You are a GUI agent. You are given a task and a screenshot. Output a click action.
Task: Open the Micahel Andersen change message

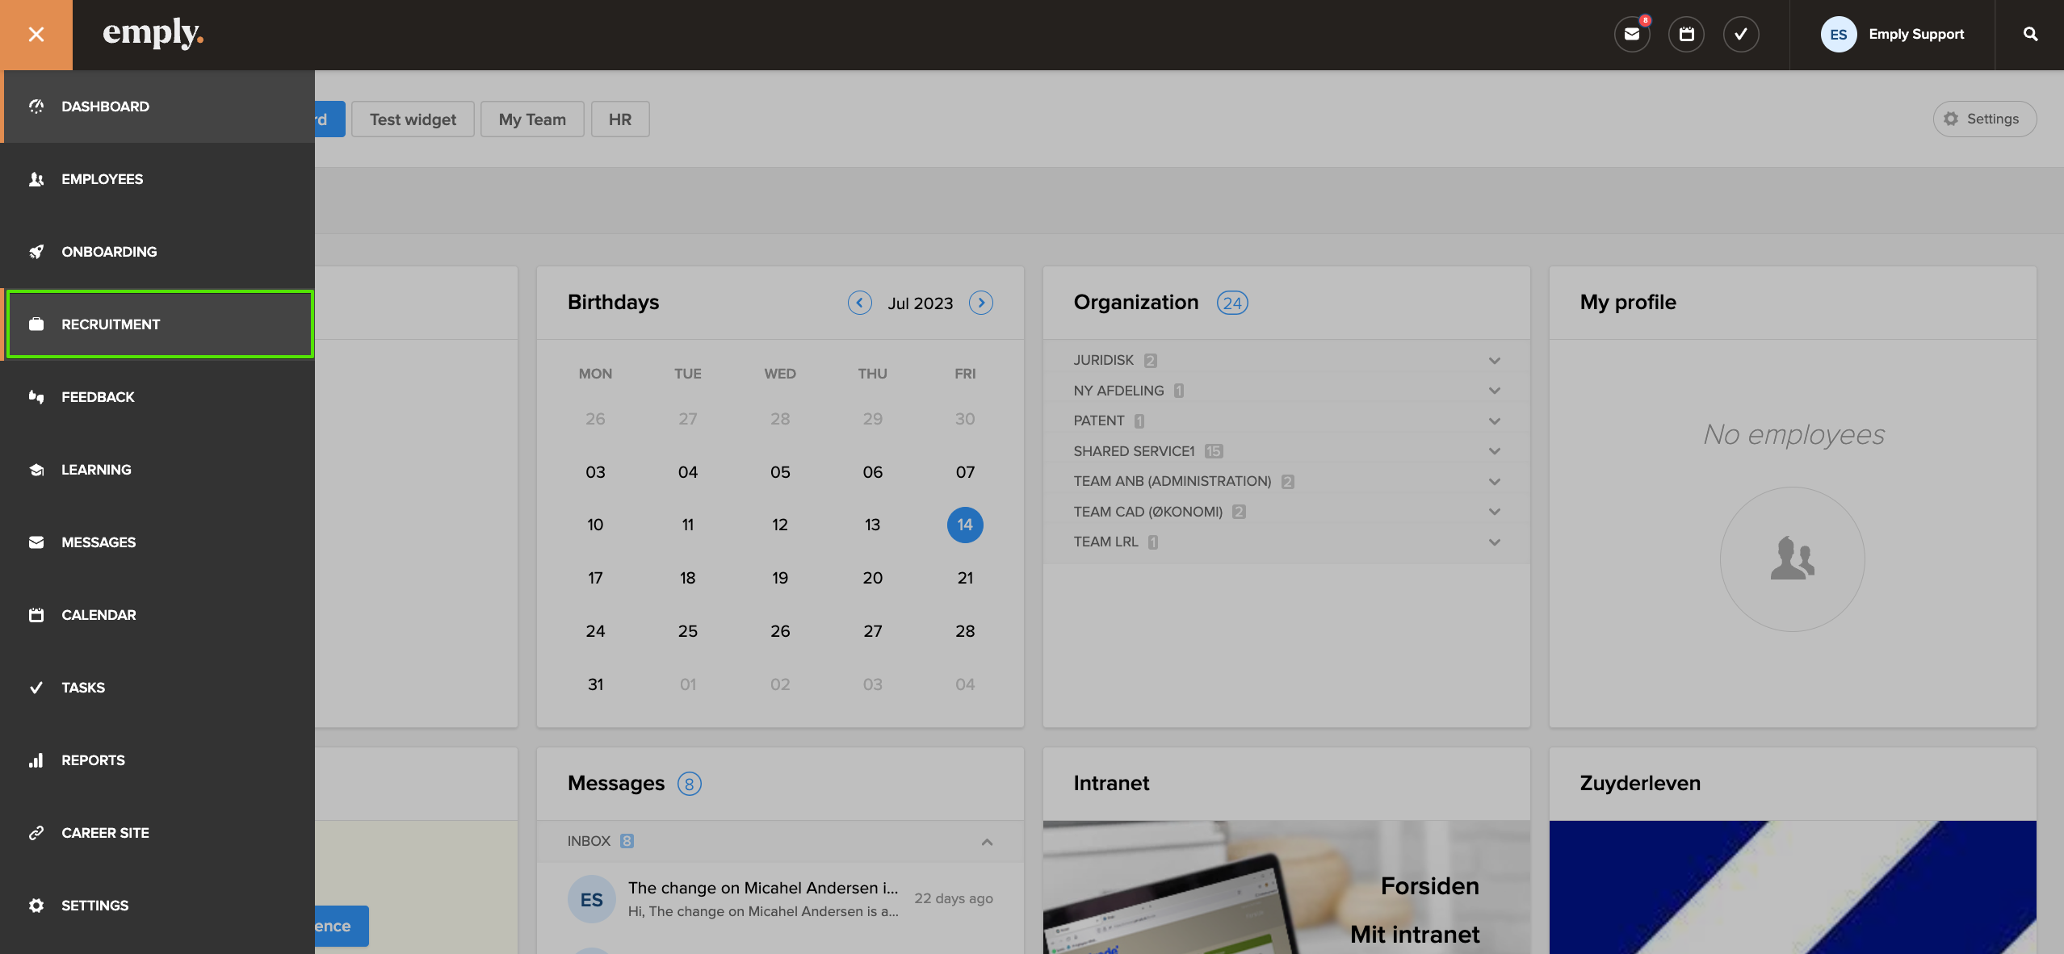coord(762,898)
